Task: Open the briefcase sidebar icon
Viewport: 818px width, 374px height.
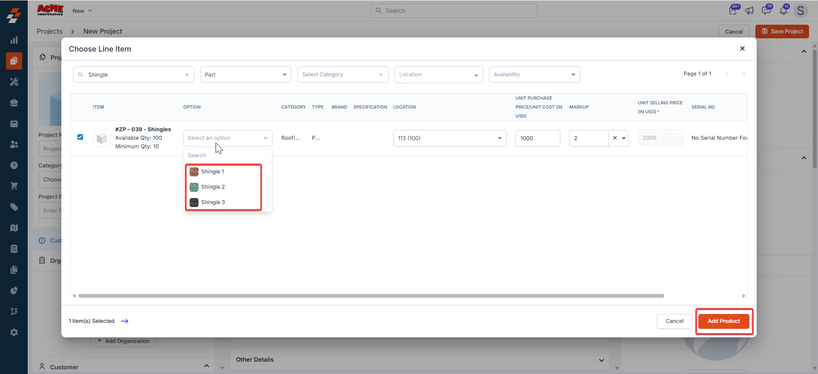Action: [x=14, y=103]
